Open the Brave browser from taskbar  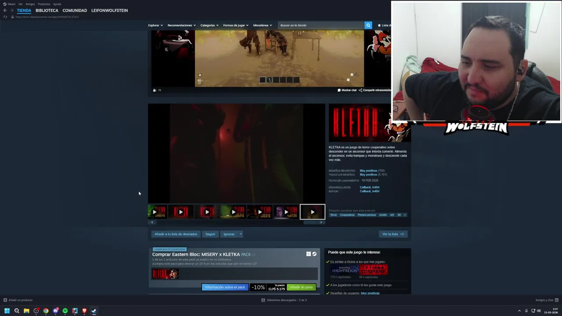point(84,311)
